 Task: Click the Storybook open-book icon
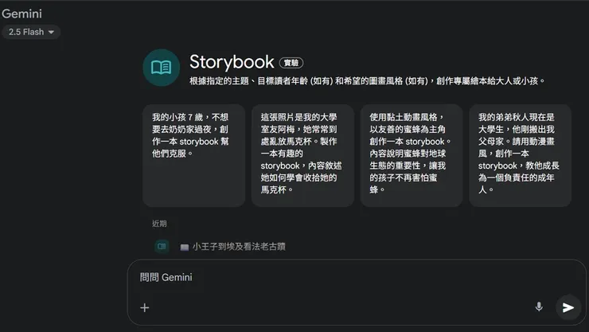click(x=161, y=68)
